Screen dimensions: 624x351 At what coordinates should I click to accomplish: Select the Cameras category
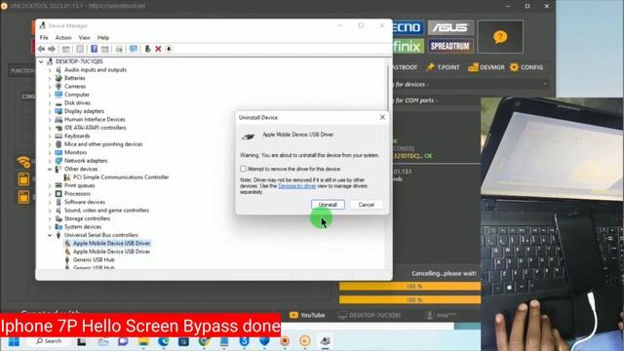[75, 87]
